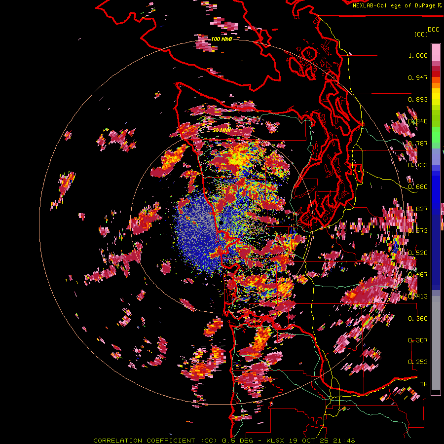Click the 0.413 legend value

point(418,296)
